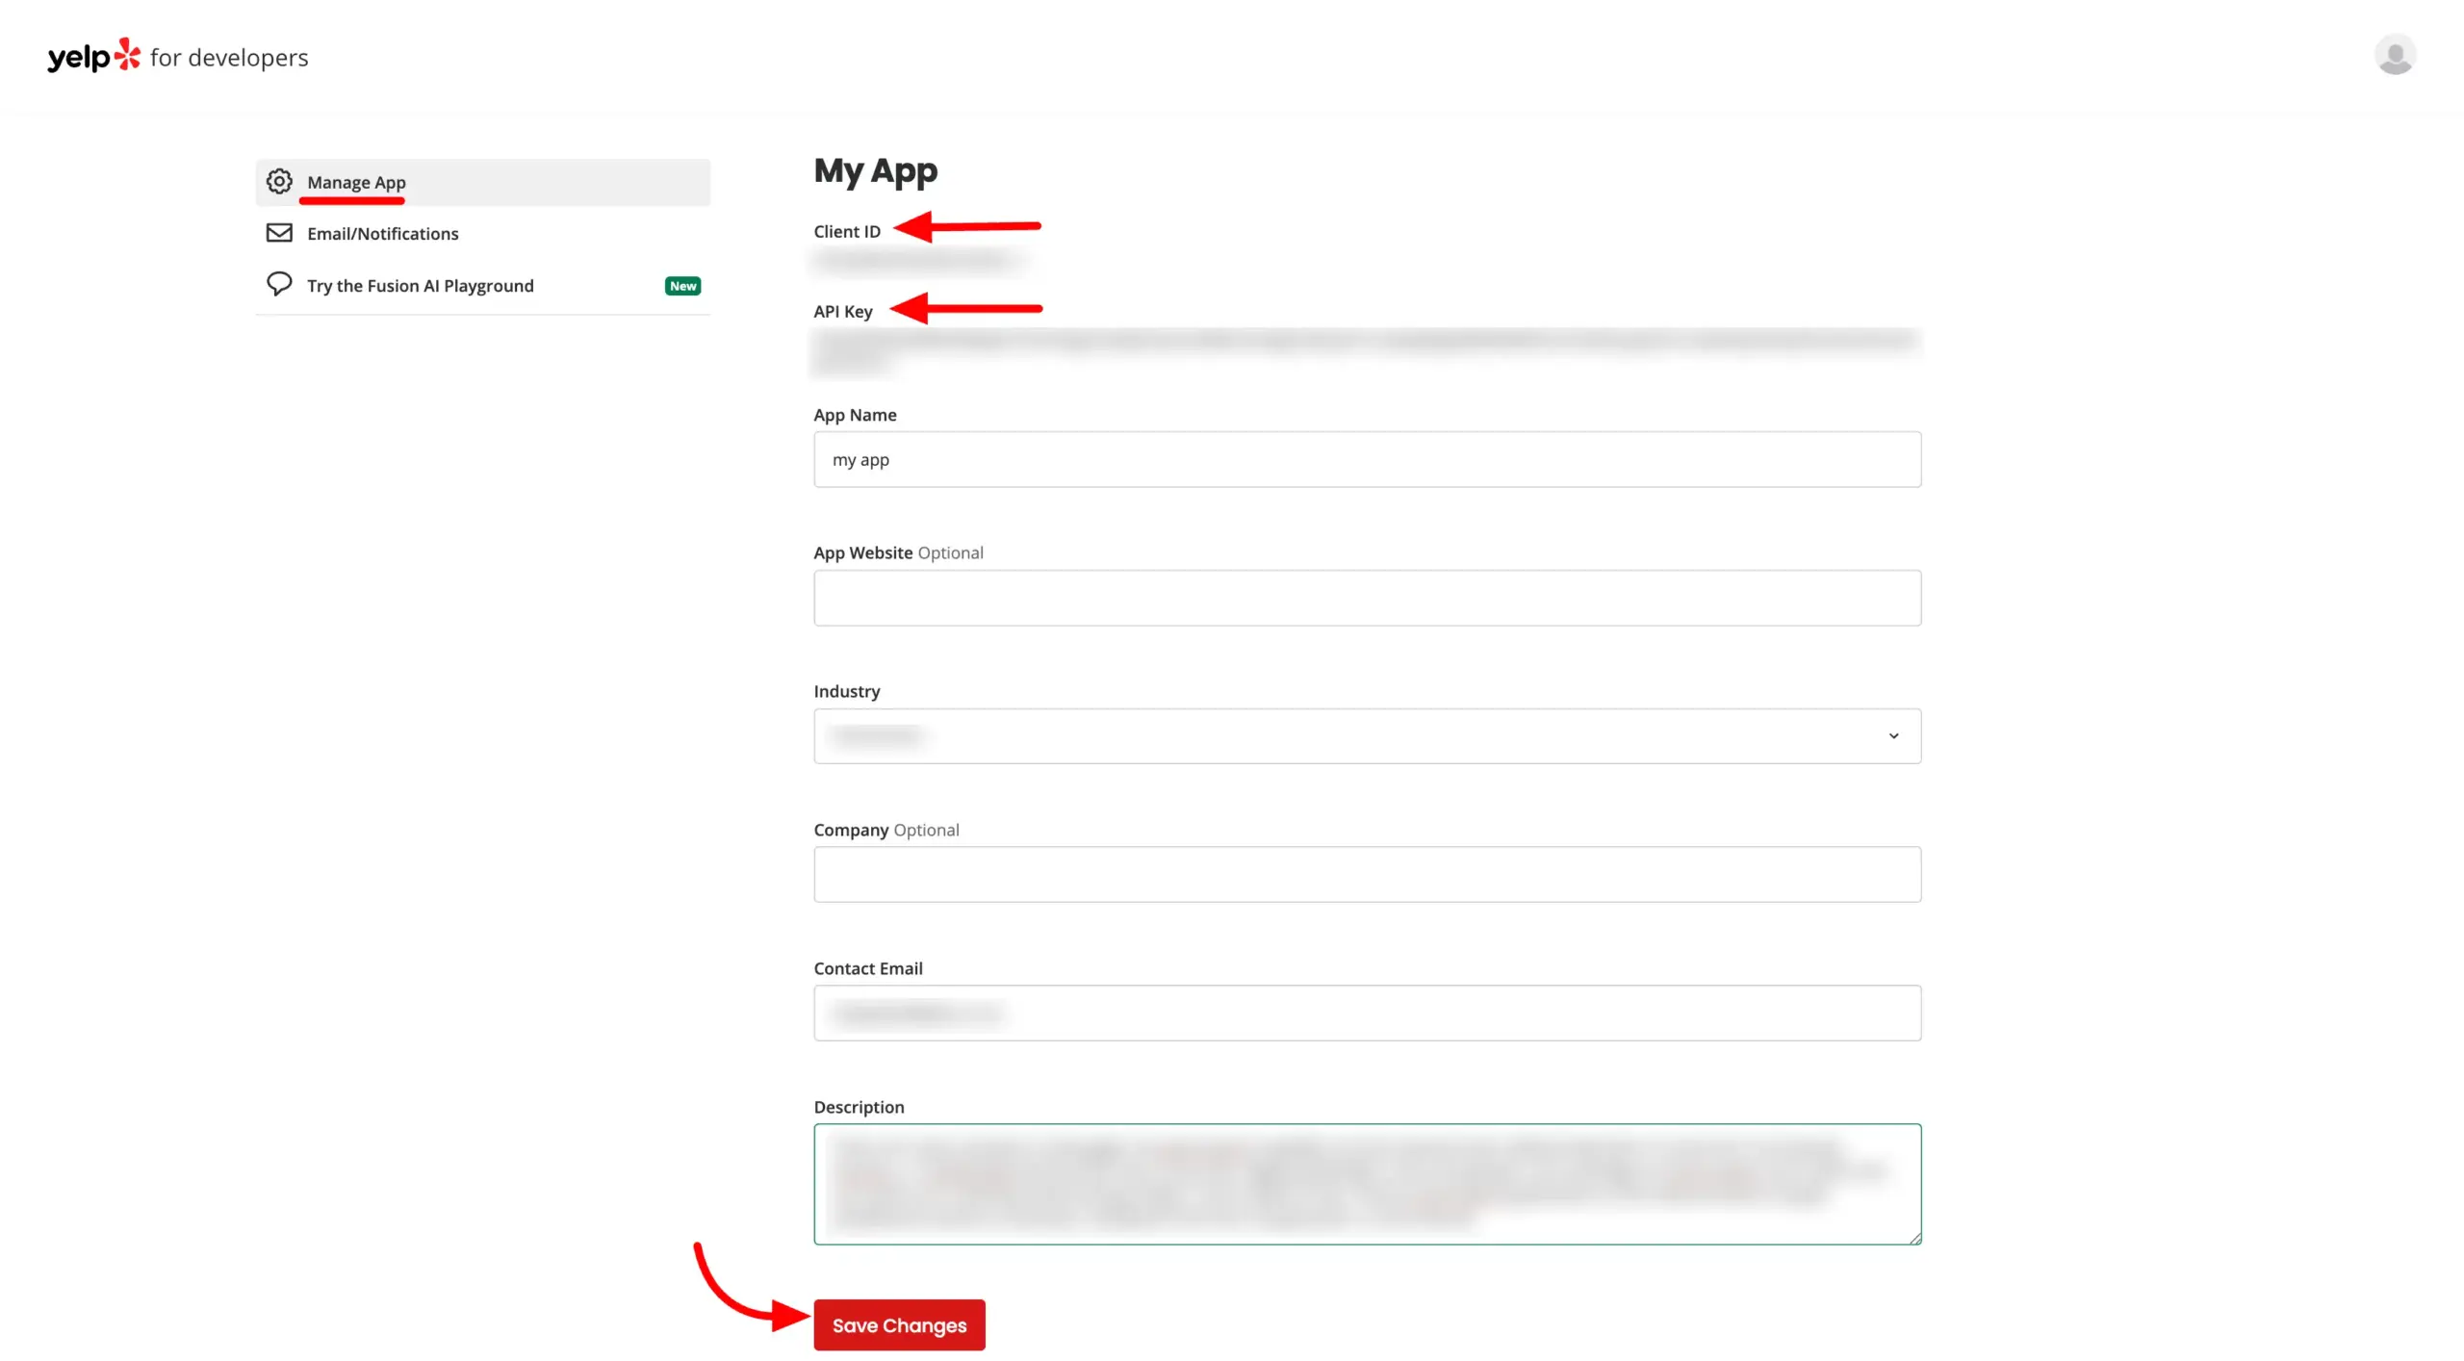
Task: Click the Client ID label
Action: (847, 231)
